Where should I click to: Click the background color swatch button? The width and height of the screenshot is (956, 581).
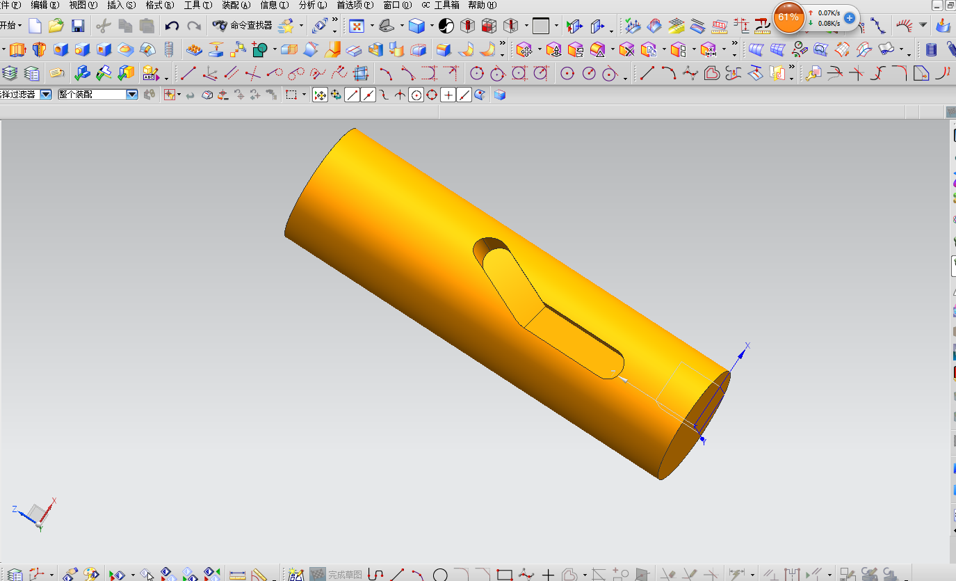pyautogui.click(x=541, y=26)
